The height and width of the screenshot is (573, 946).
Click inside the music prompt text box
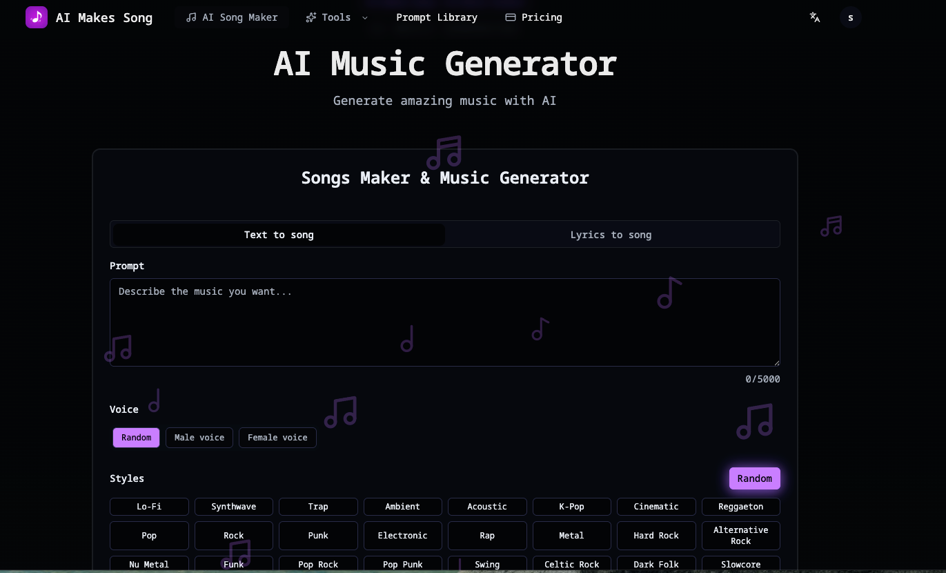pos(444,322)
